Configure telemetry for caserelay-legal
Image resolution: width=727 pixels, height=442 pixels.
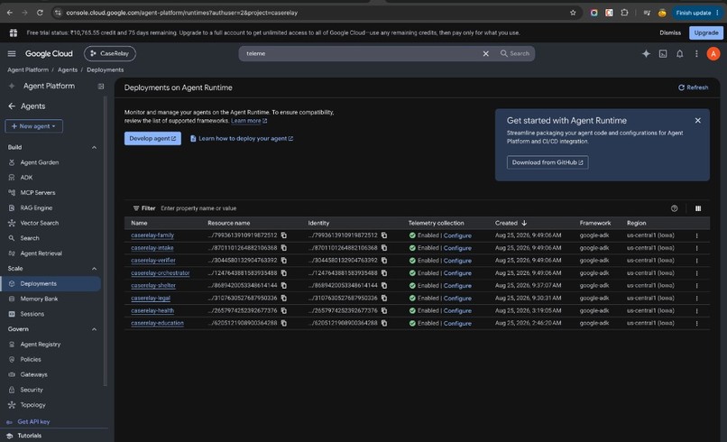pos(457,299)
